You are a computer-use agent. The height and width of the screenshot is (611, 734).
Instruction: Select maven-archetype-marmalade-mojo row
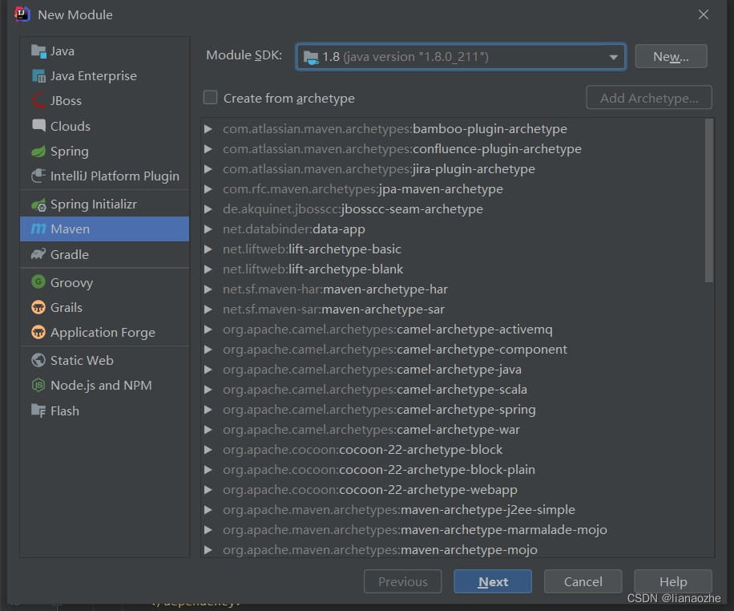[453, 529]
